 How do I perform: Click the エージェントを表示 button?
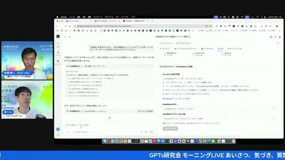coord(145,111)
